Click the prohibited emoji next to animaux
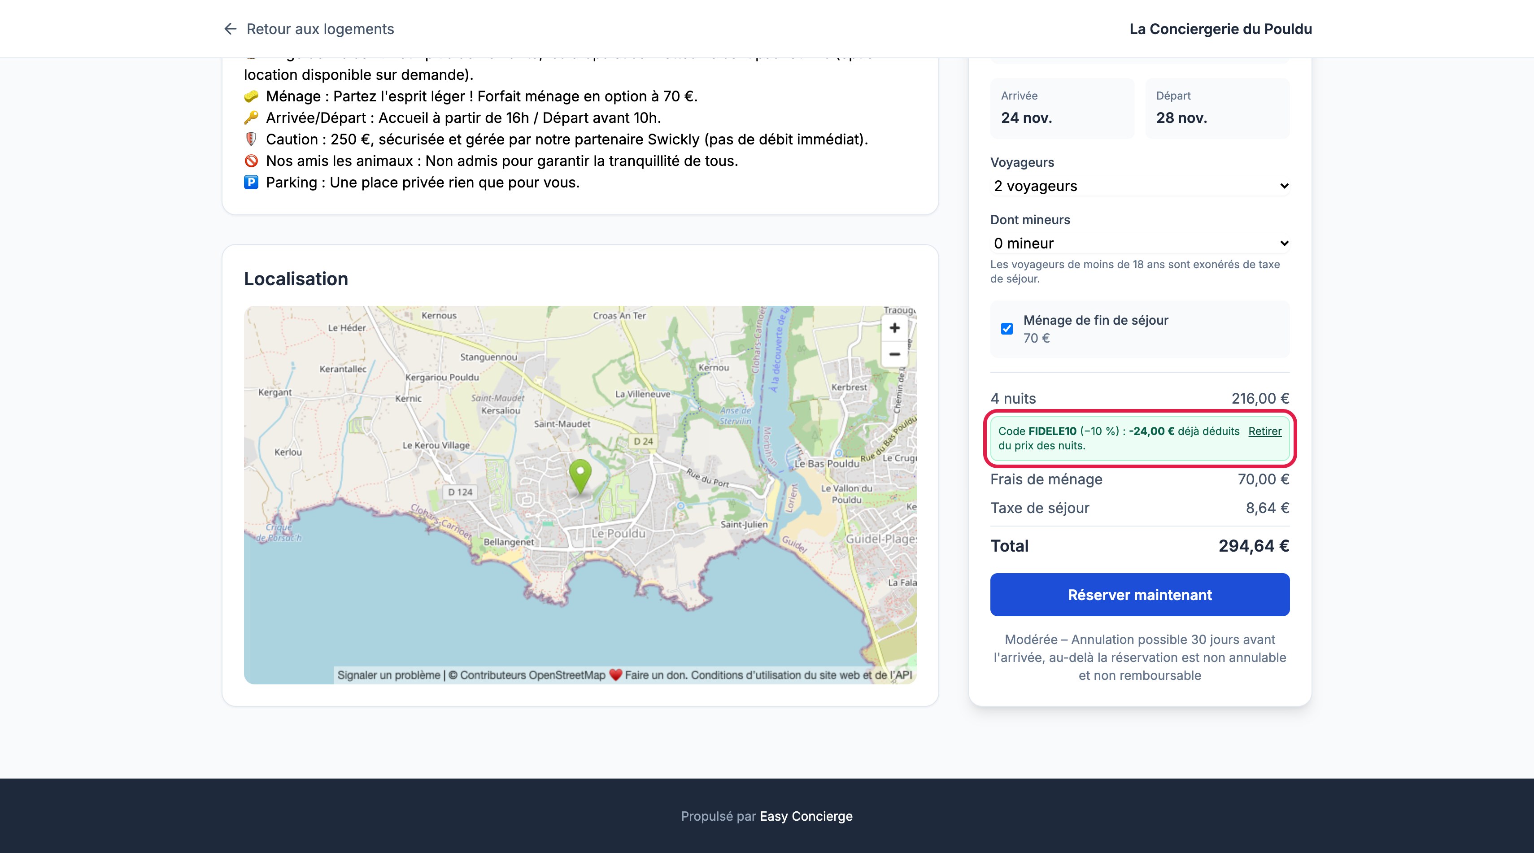Screen dimensions: 1534x853 [251, 161]
